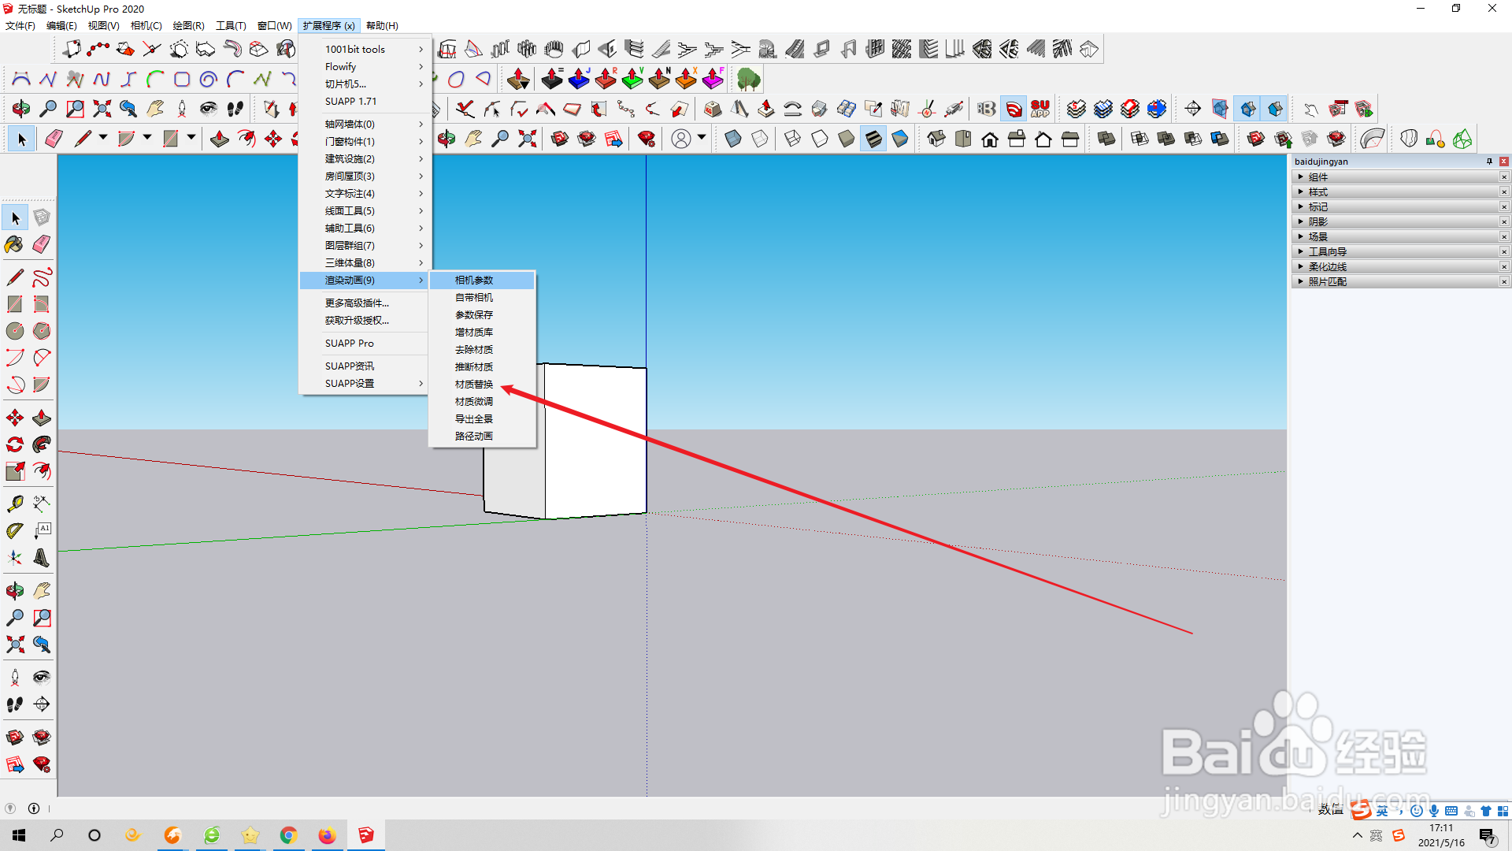Open Google Chrome from the taskbar

288,835
